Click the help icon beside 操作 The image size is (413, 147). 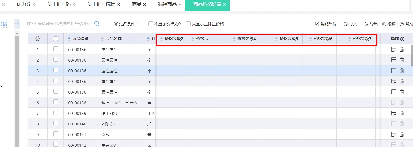tap(402, 39)
